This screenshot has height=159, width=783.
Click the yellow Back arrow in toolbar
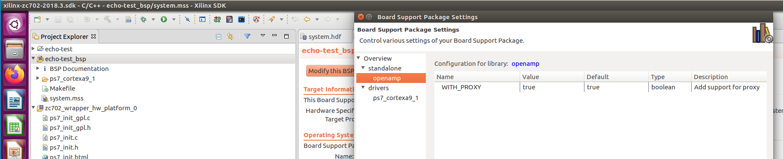(307, 19)
